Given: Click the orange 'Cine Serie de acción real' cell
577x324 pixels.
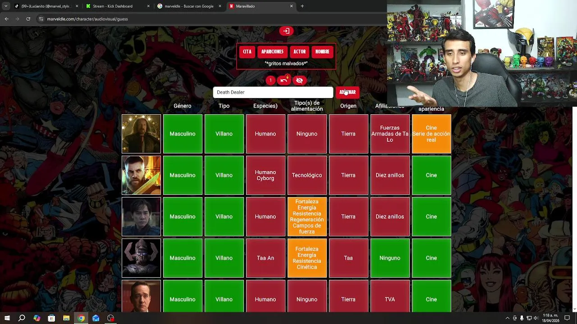Looking at the screenshot, I should 431,134.
